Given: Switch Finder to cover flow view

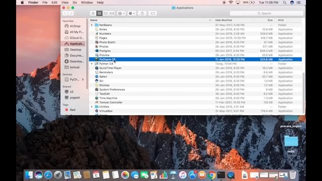Looking at the screenshot, I should [112, 14].
